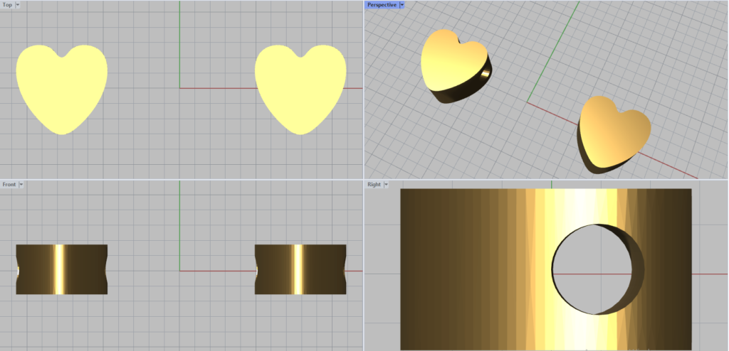
Task: Select the right heart in Top view
Action: pyautogui.click(x=300, y=89)
